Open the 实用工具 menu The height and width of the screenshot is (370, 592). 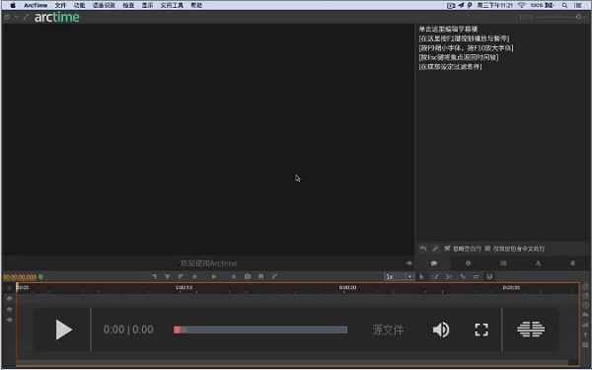coord(172,5)
